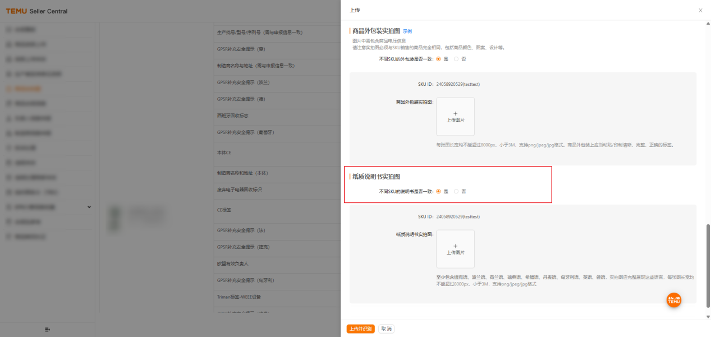The image size is (711, 337).
Task: Click the TEMU Seller Central logo
Action: [36, 11]
